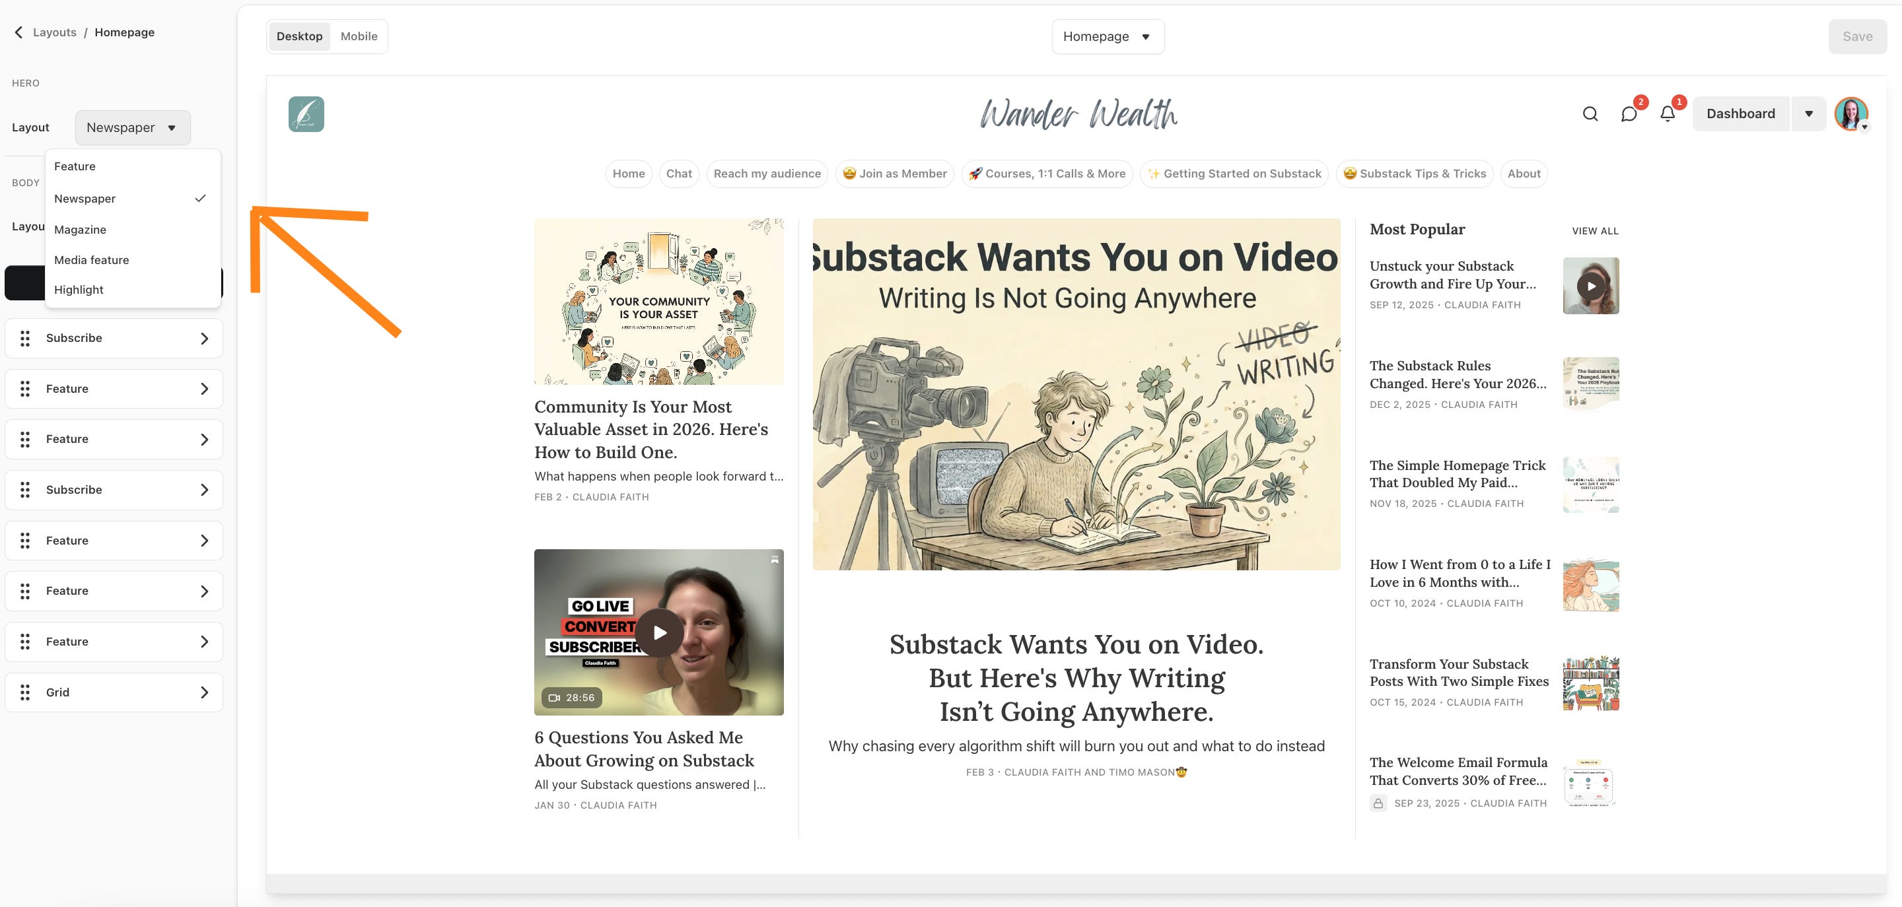Open the 'Transform Your Substack Posts' thumbnail
The width and height of the screenshot is (1902, 907).
[x=1590, y=683]
